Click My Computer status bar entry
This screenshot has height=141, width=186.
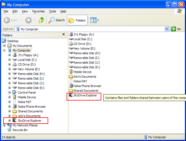(155, 137)
